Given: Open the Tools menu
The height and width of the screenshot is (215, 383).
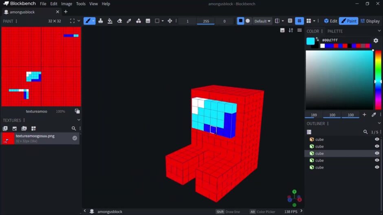Looking at the screenshot, I should tap(81, 4).
